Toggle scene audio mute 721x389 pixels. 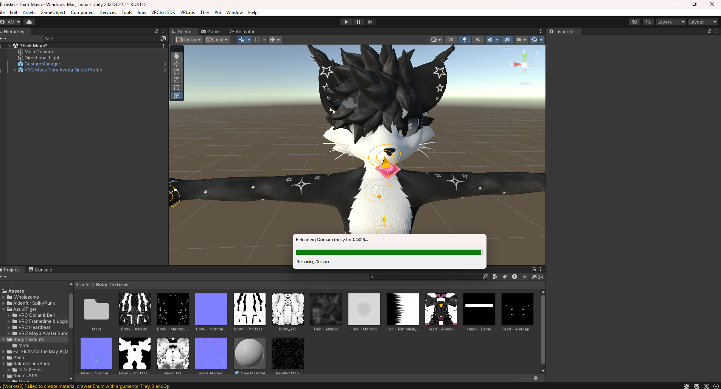click(x=478, y=40)
